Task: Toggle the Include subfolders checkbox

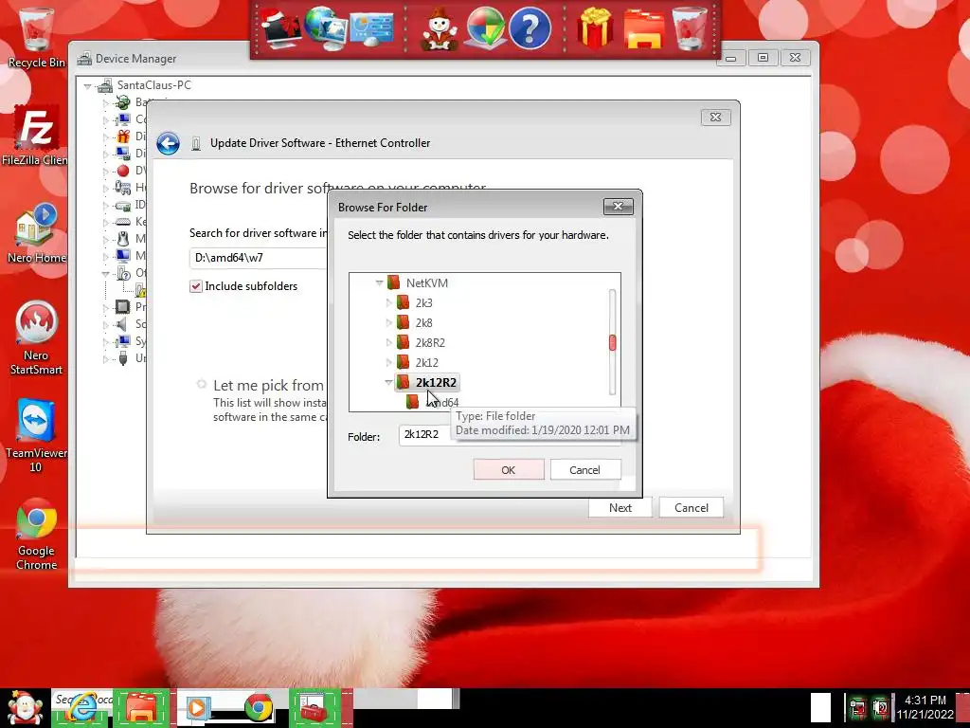Action: coord(195,286)
